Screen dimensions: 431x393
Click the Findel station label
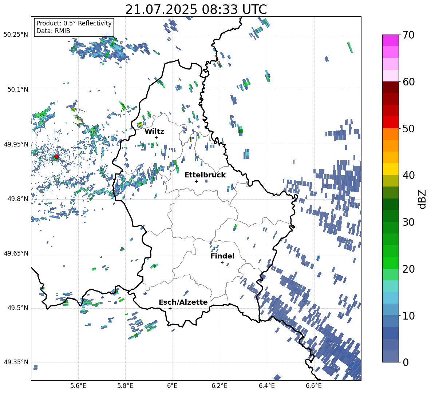click(222, 256)
